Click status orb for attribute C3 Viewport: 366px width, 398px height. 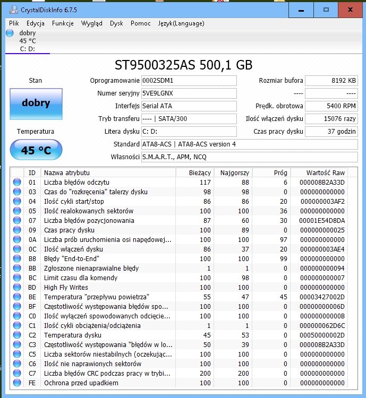(17, 345)
